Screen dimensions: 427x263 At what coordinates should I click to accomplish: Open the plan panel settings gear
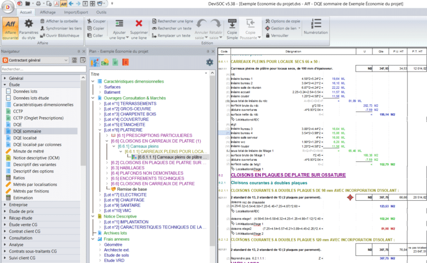[x=210, y=62]
